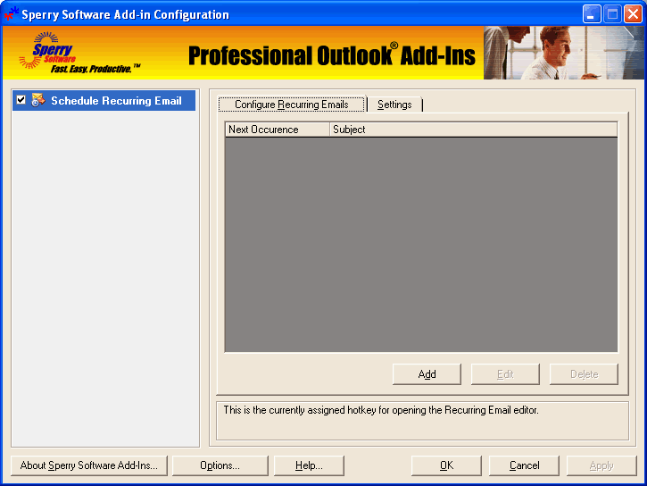Click the Apply button
Image resolution: width=647 pixels, height=486 pixels.
click(601, 465)
